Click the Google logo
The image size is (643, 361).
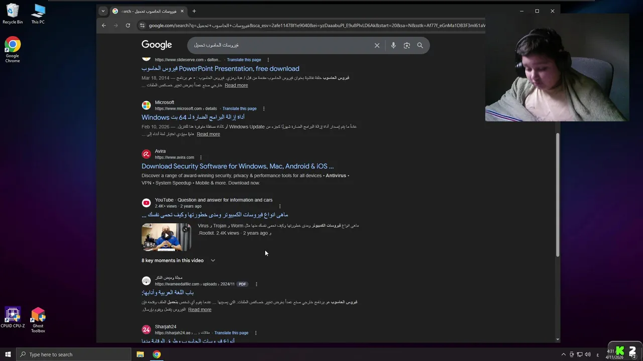(157, 45)
